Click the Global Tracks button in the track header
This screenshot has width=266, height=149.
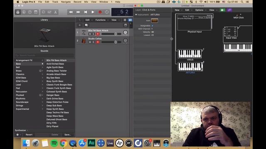pyautogui.click(x=126, y=25)
